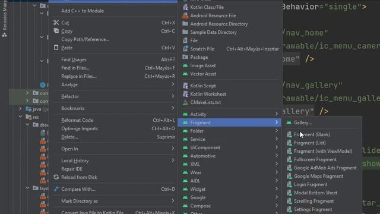Click the Android Resource File icon
This screenshot has height=214, width=380.
click(185, 15)
